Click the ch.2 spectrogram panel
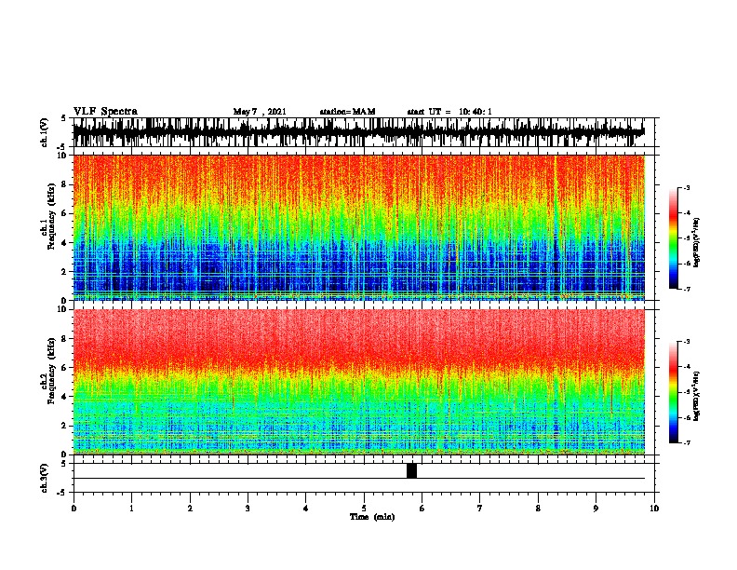737x570 pixels. click(x=359, y=382)
